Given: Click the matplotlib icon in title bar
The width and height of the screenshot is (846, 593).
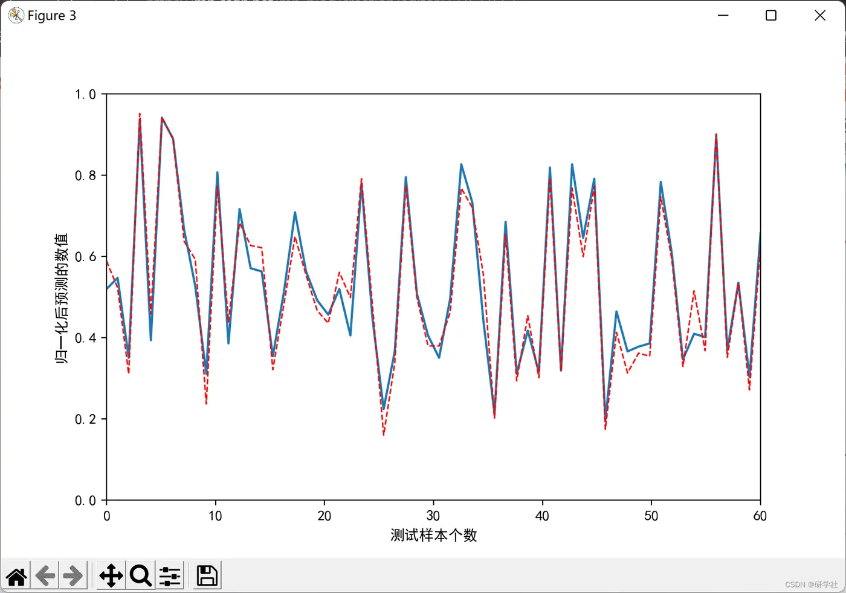Looking at the screenshot, I should coord(16,15).
